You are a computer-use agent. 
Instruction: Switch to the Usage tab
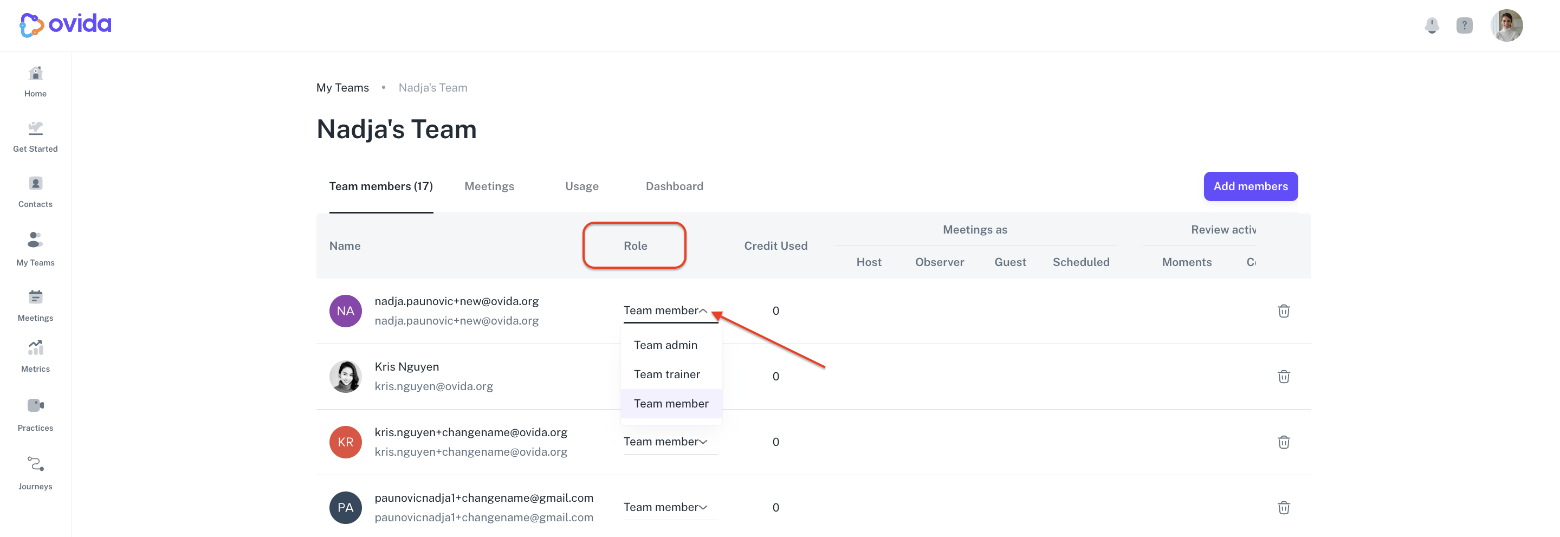[581, 186]
